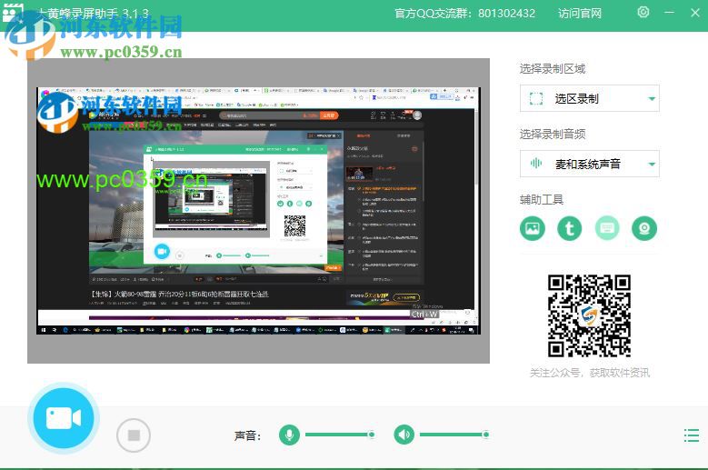Click the 辅助工具 label
The width and height of the screenshot is (708, 470).
[542, 199]
